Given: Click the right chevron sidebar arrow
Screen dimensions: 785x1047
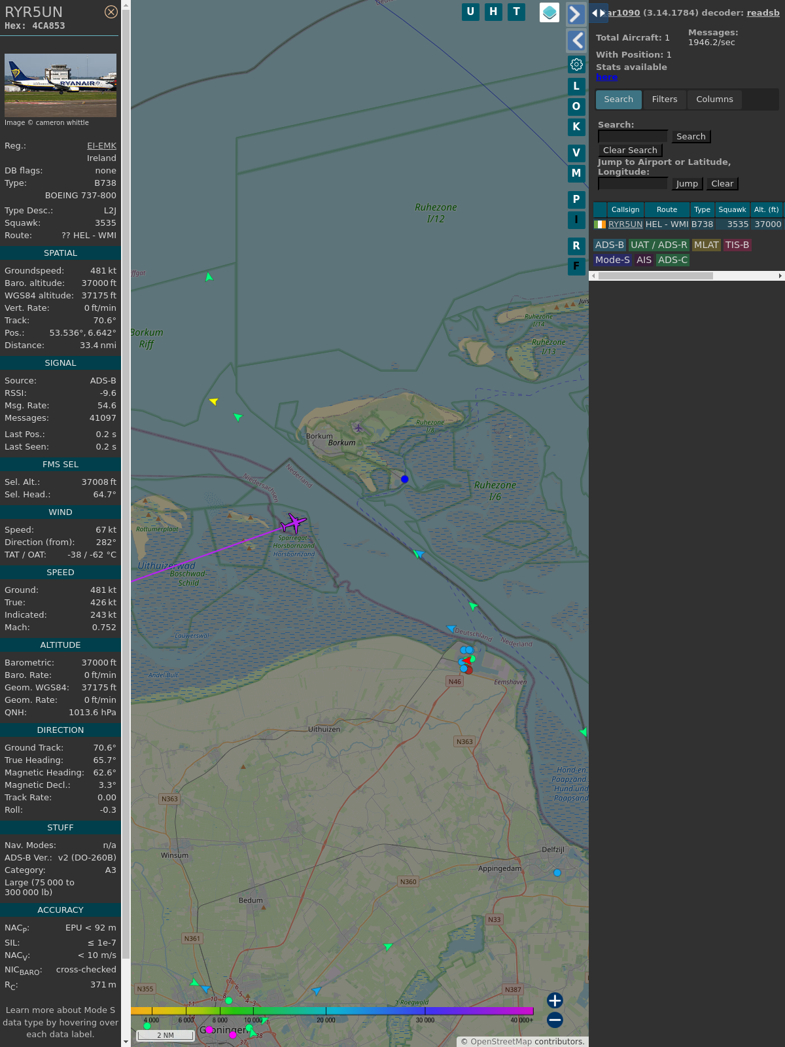Looking at the screenshot, I should (576, 14).
